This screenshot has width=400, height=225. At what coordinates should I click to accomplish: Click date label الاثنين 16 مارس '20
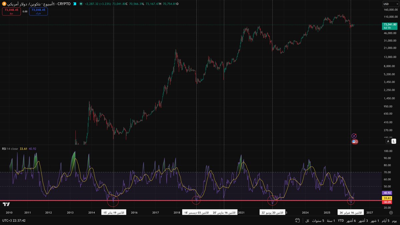(x=224, y=212)
